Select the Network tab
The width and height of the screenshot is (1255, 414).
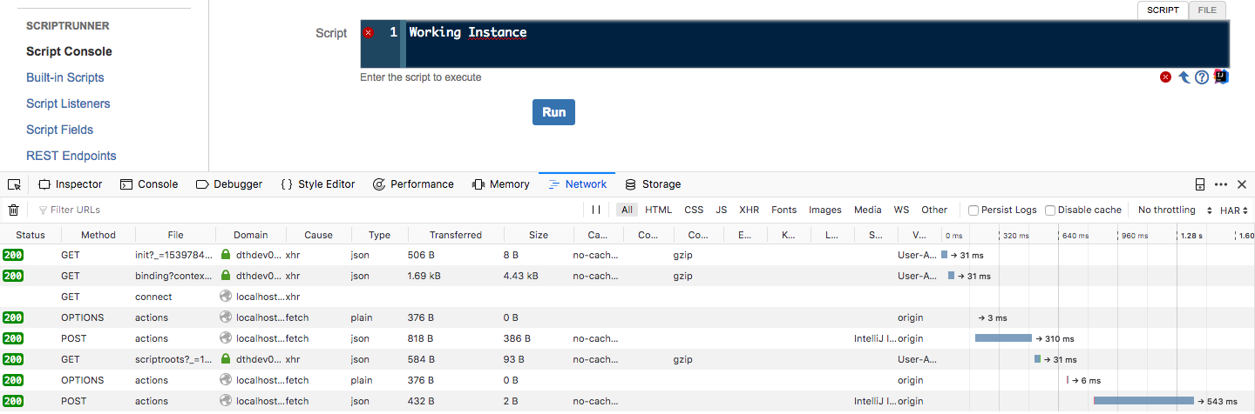(577, 184)
